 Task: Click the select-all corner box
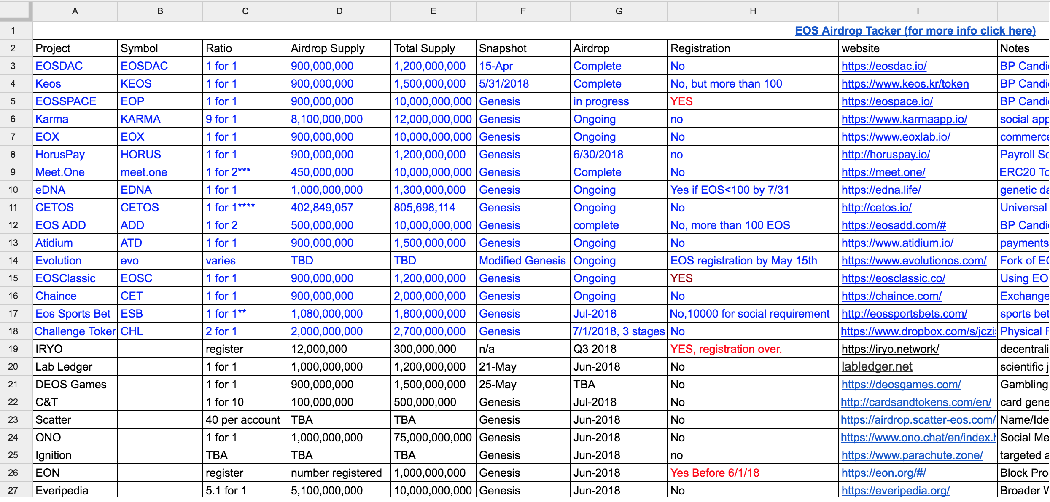pyautogui.click(x=16, y=11)
